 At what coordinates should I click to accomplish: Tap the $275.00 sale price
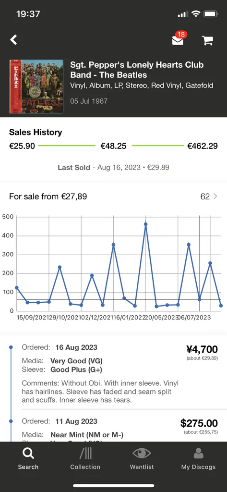(x=199, y=423)
